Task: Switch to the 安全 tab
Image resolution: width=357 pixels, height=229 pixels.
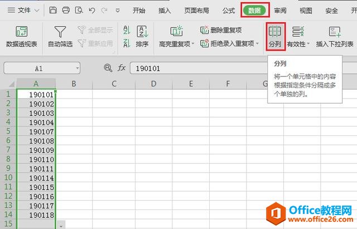Action: (331, 11)
